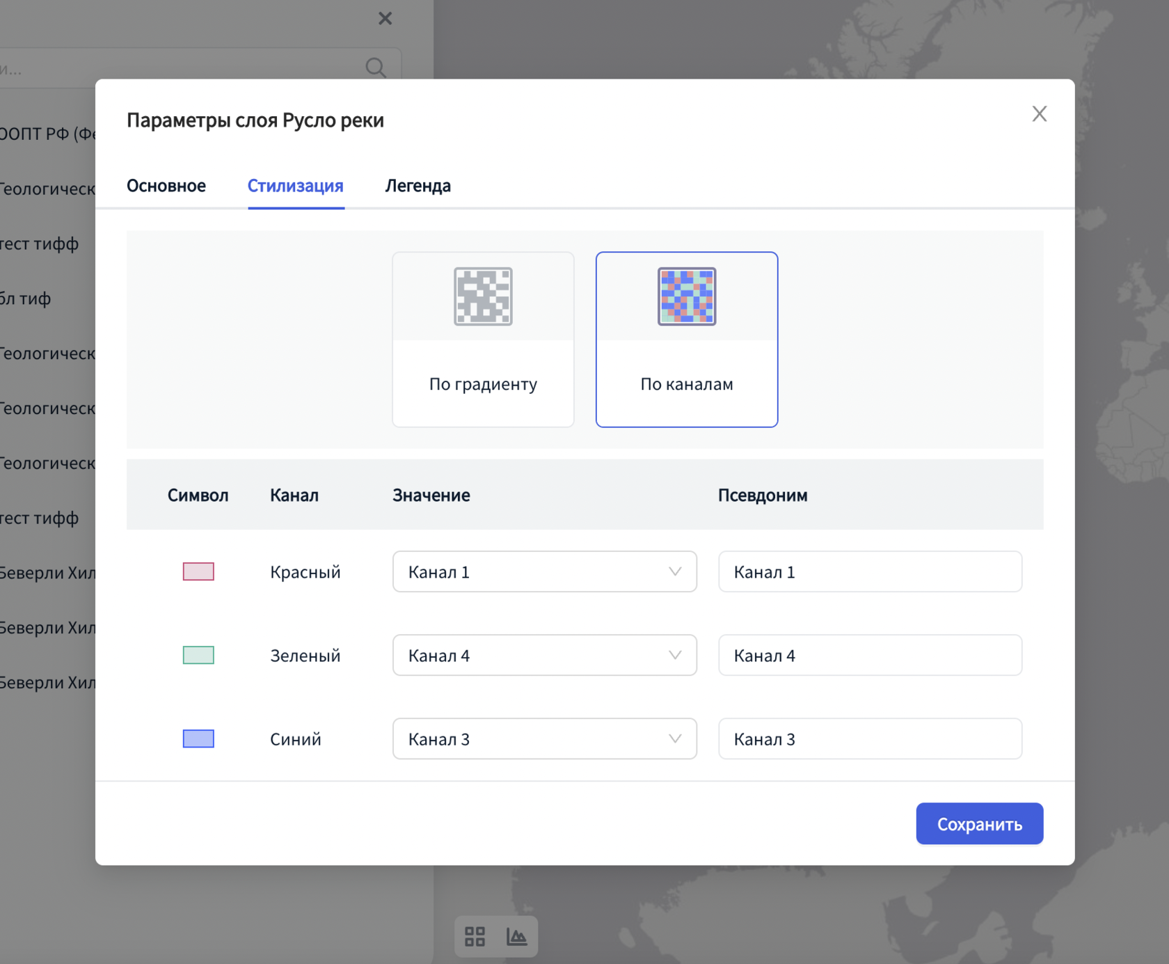Screen dimensions: 1169x964
Task: Open the Красный channel value dropdown
Action: pyautogui.click(x=544, y=571)
